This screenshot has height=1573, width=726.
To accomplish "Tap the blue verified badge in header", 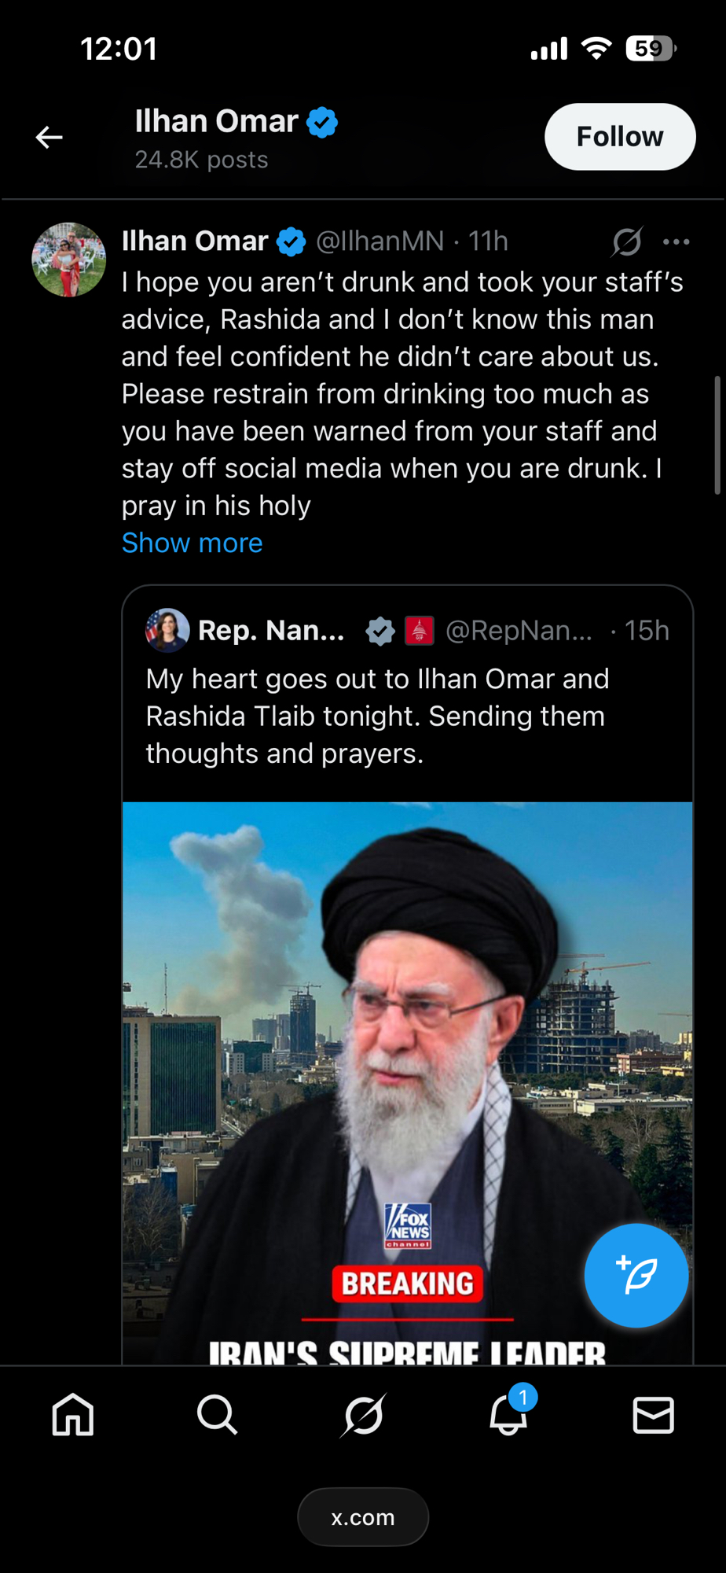I will click(322, 123).
